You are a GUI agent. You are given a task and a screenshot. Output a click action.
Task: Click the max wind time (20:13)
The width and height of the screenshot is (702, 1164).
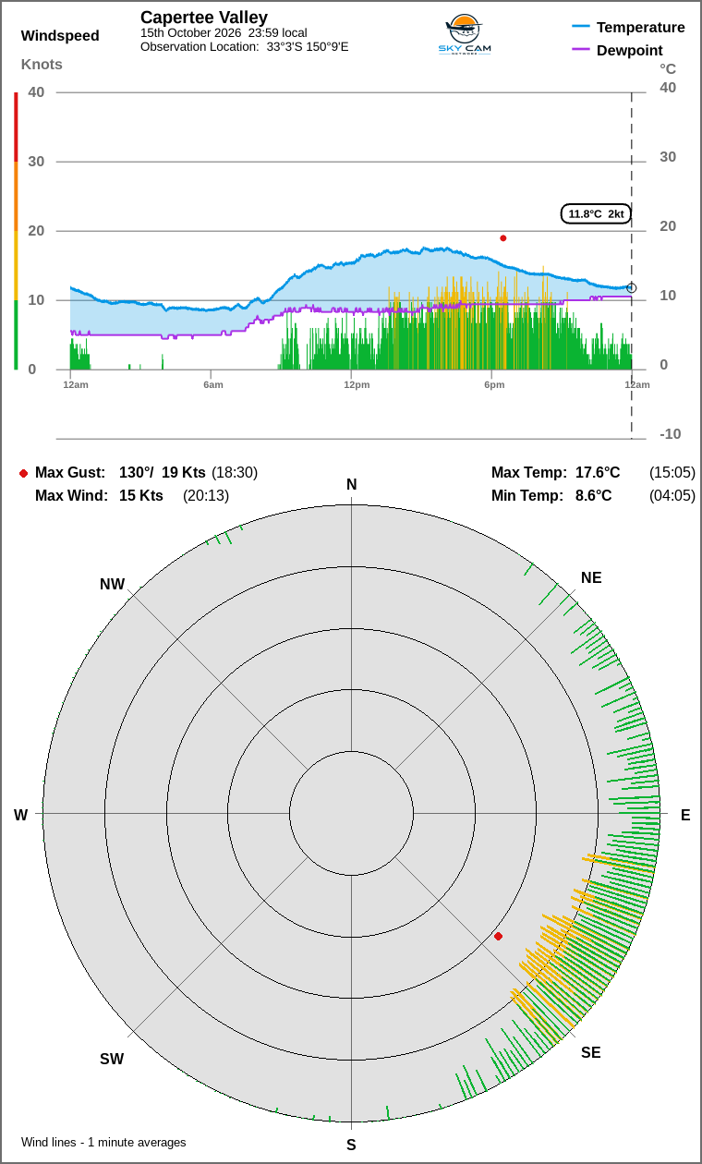(206, 496)
